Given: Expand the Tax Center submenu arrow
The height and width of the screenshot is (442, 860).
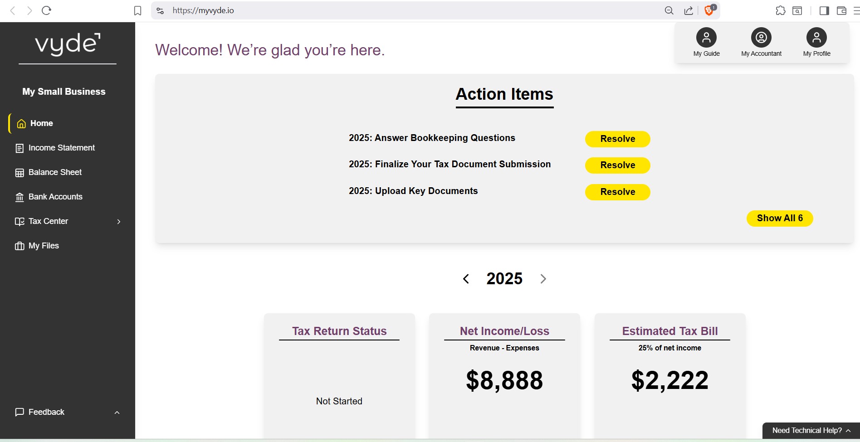Looking at the screenshot, I should pyautogui.click(x=119, y=221).
